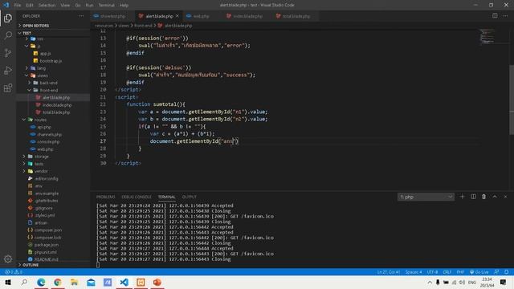Open the Terminal menu
This screenshot has width=514, height=289.
[106, 6]
